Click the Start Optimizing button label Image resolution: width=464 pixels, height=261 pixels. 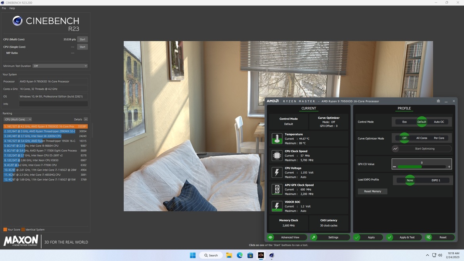click(x=425, y=149)
